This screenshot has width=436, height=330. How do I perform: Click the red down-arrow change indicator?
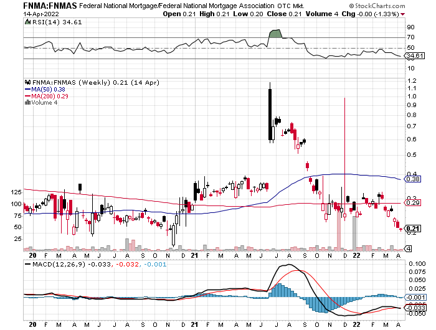pos(403,14)
